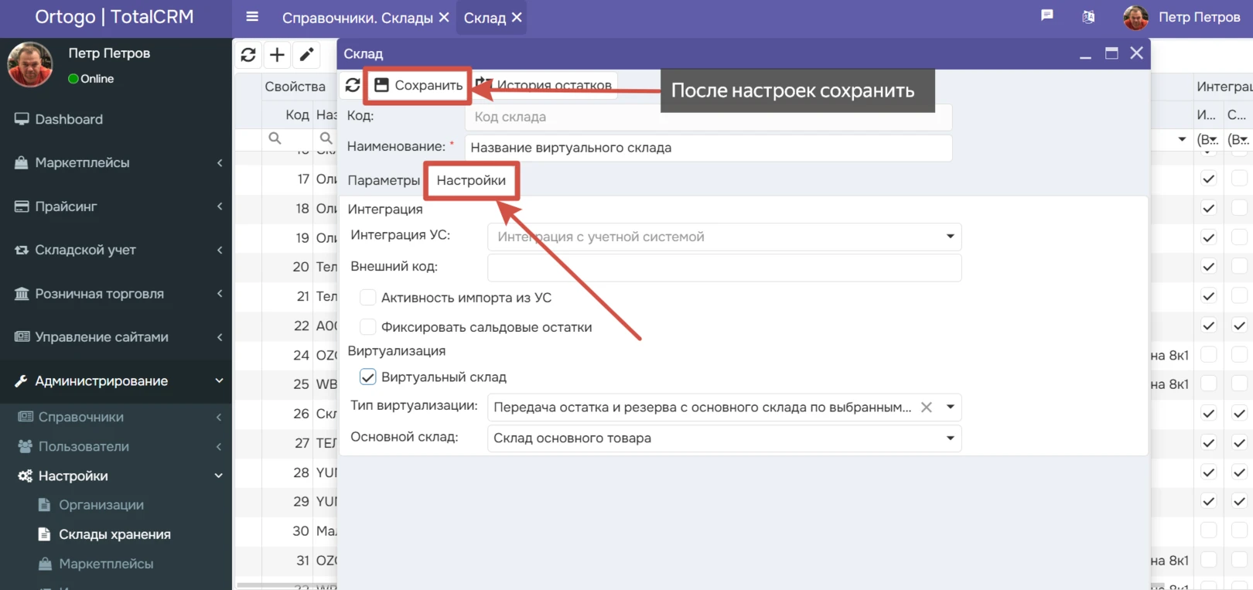Switch to Справочники. Склады tab
Image resolution: width=1253 pixels, height=590 pixels.
coord(357,17)
